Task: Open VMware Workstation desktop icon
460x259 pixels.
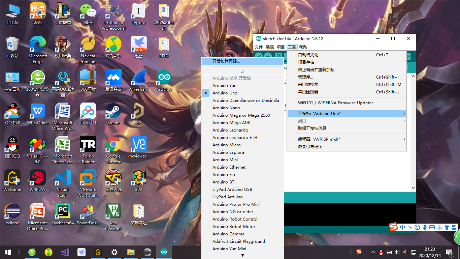Action: [88, 183]
